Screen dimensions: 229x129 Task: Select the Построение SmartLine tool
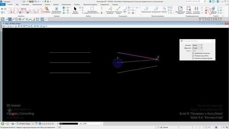click(x=110, y=10)
